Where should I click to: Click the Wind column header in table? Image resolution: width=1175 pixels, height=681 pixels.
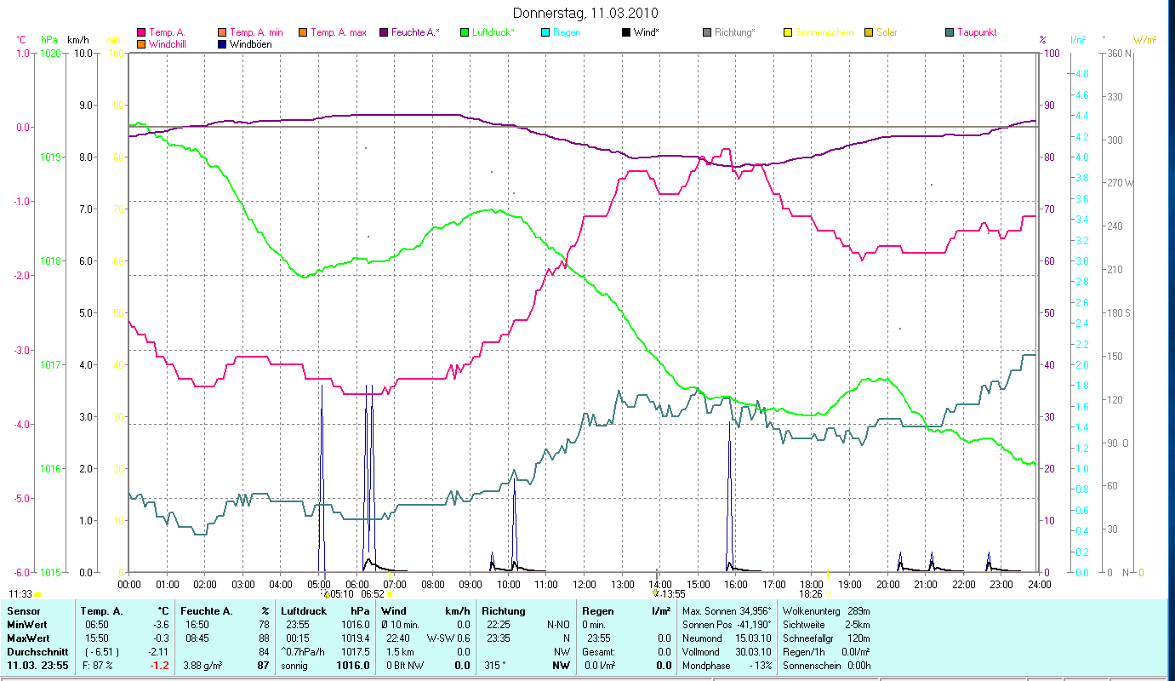click(x=394, y=611)
